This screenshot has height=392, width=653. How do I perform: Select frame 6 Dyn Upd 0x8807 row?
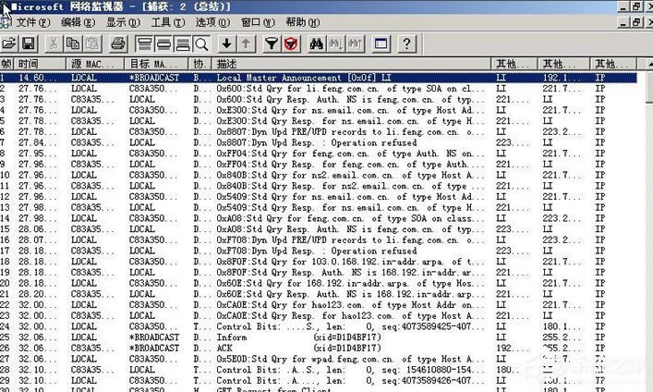click(318, 132)
